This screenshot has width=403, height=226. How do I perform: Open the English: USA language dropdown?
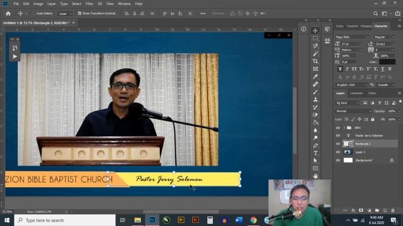tap(351, 85)
